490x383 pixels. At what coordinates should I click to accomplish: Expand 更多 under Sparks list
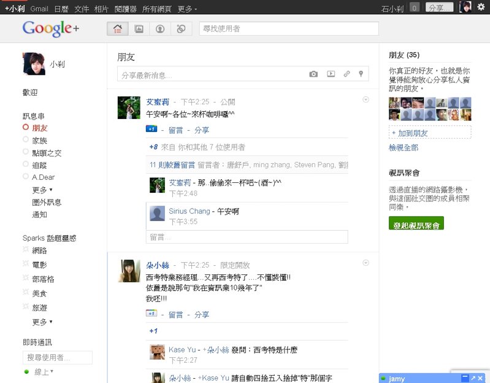click(42, 322)
